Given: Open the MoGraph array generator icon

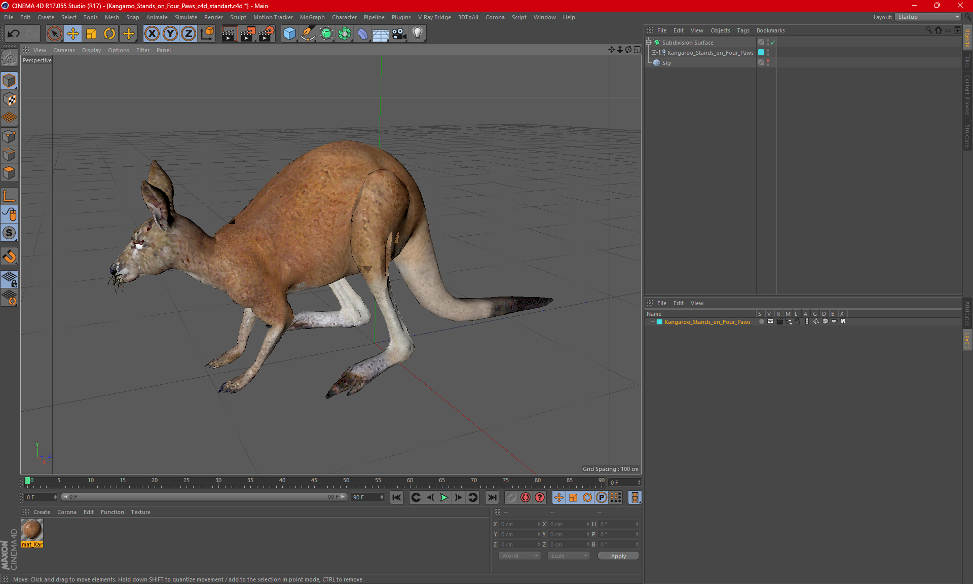Looking at the screenshot, I should tap(345, 34).
